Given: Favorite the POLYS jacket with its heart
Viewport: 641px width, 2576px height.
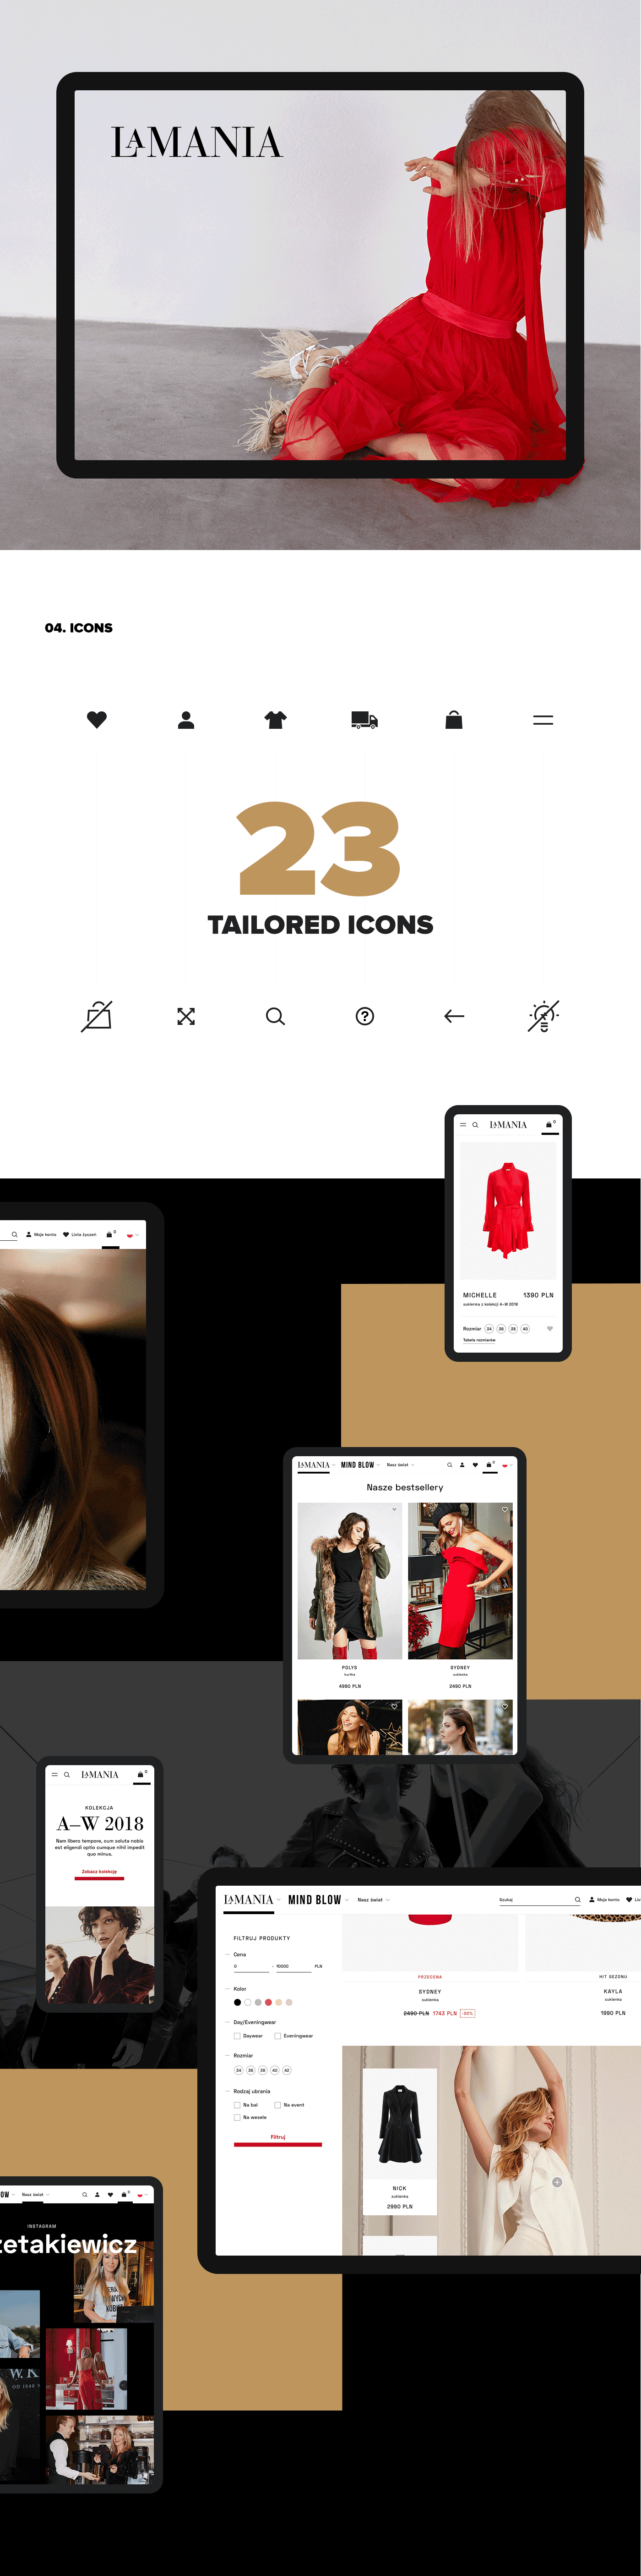Looking at the screenshot, I should pyautogui.click(x=394, y=1510).
